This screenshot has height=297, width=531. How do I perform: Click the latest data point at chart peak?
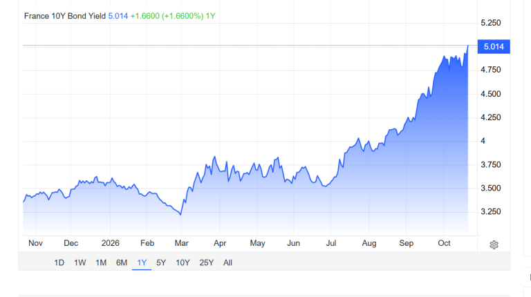(x=468, y=46)
